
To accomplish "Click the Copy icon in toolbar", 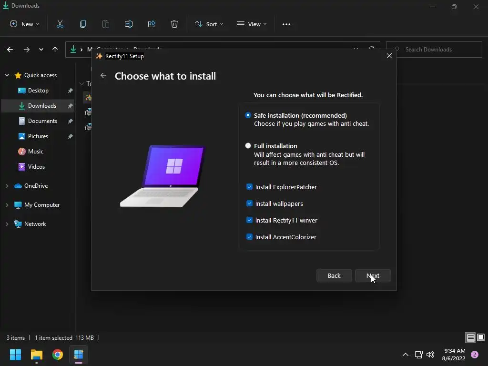I will [83, 24].
